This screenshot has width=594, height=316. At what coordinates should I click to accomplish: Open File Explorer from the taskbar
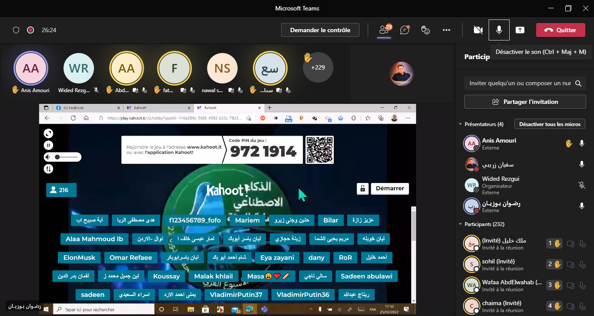point(191,309)
